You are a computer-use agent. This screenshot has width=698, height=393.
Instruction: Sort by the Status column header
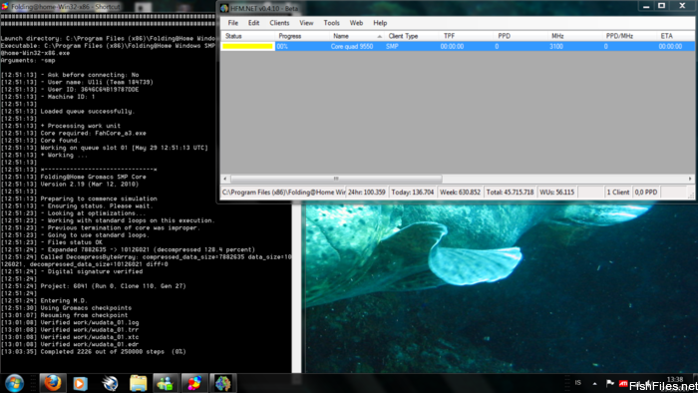pyautogui.click(x=248, y=36)
